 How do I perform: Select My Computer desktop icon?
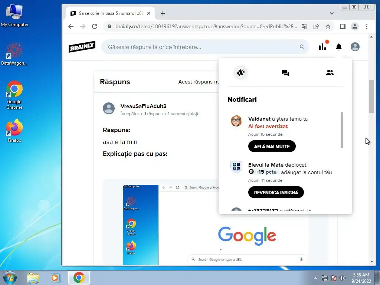pos(14,15)
